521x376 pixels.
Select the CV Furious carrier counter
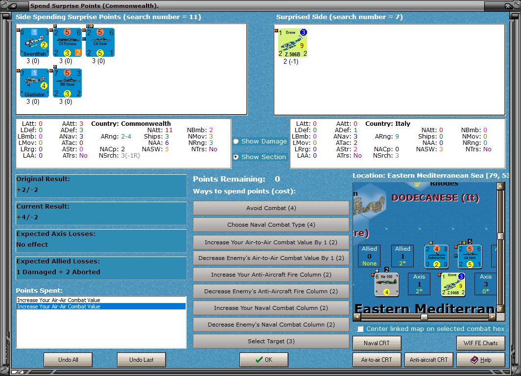point(68,43)
